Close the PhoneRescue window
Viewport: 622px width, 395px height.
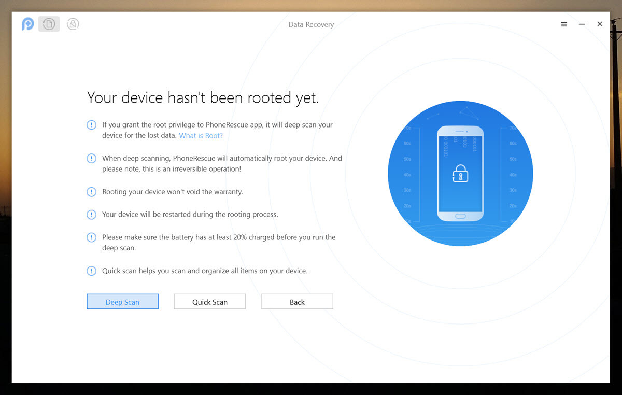tap(600, 24)
